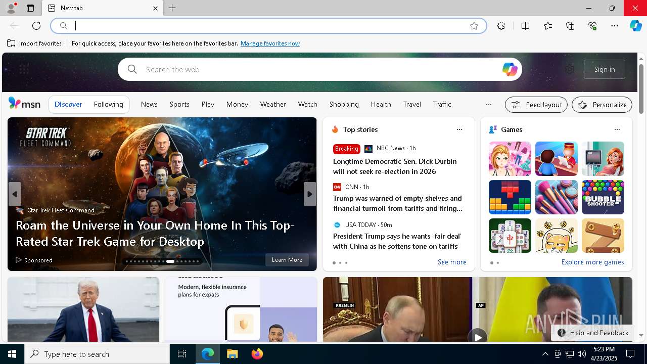The image size is (647, 364).
Task: Open the Play category
Action: (x=208, y=104)
